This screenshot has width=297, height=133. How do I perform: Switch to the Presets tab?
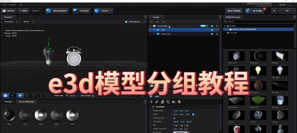click(x=8, y=102)
